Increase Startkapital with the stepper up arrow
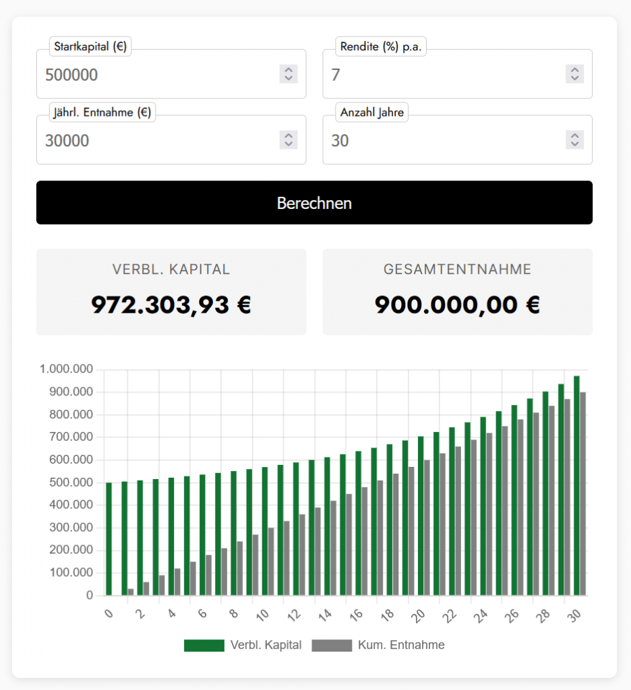The height and width of the screenshot is (690, 631). tap(289, 70)
